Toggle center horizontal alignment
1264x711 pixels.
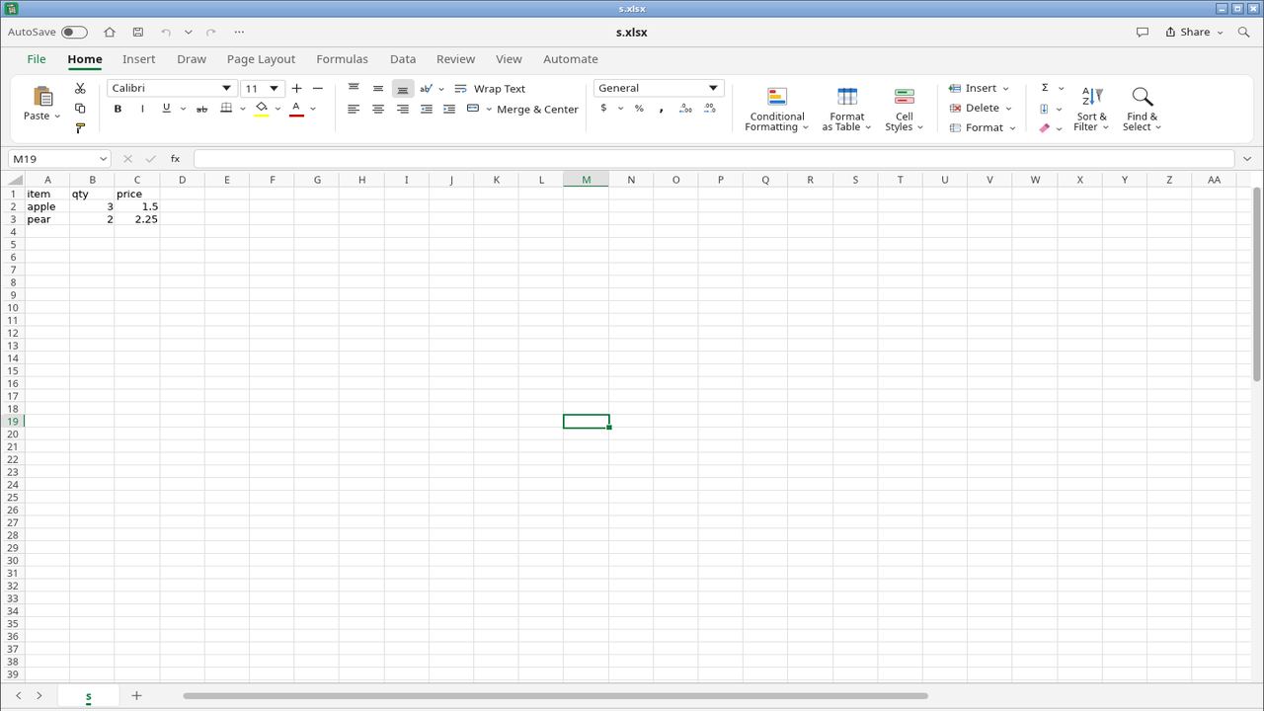(x=377, y=109)
